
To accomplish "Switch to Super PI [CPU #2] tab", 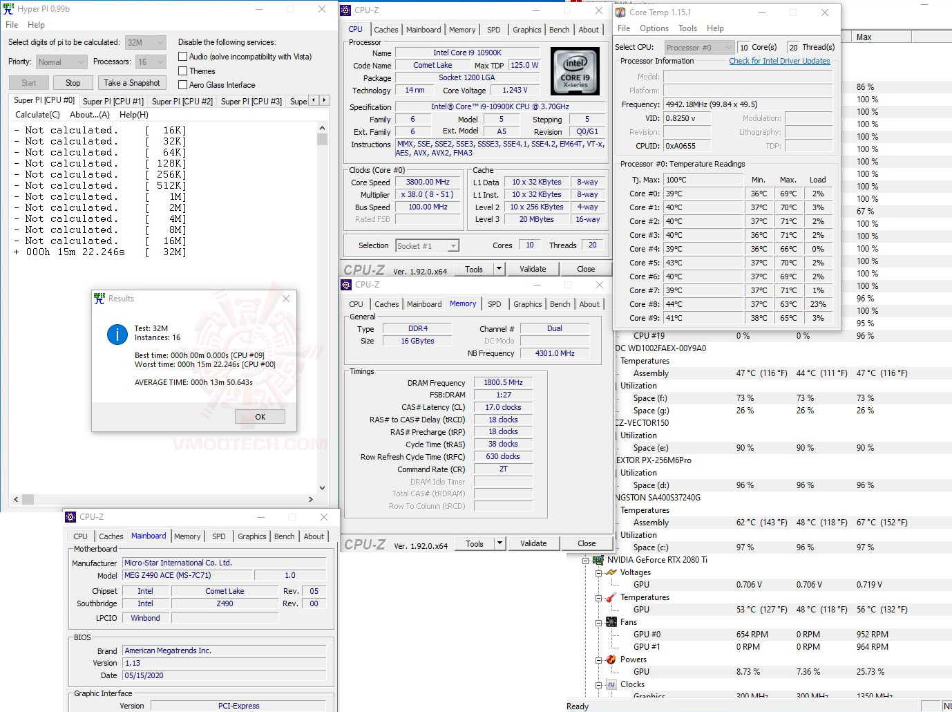I will point(182,101).
